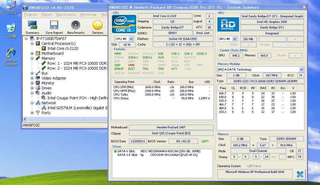Select Intel Core i3-2120 in the tree
Viewport: 320px width, 185px height.
tap(63, 49)
